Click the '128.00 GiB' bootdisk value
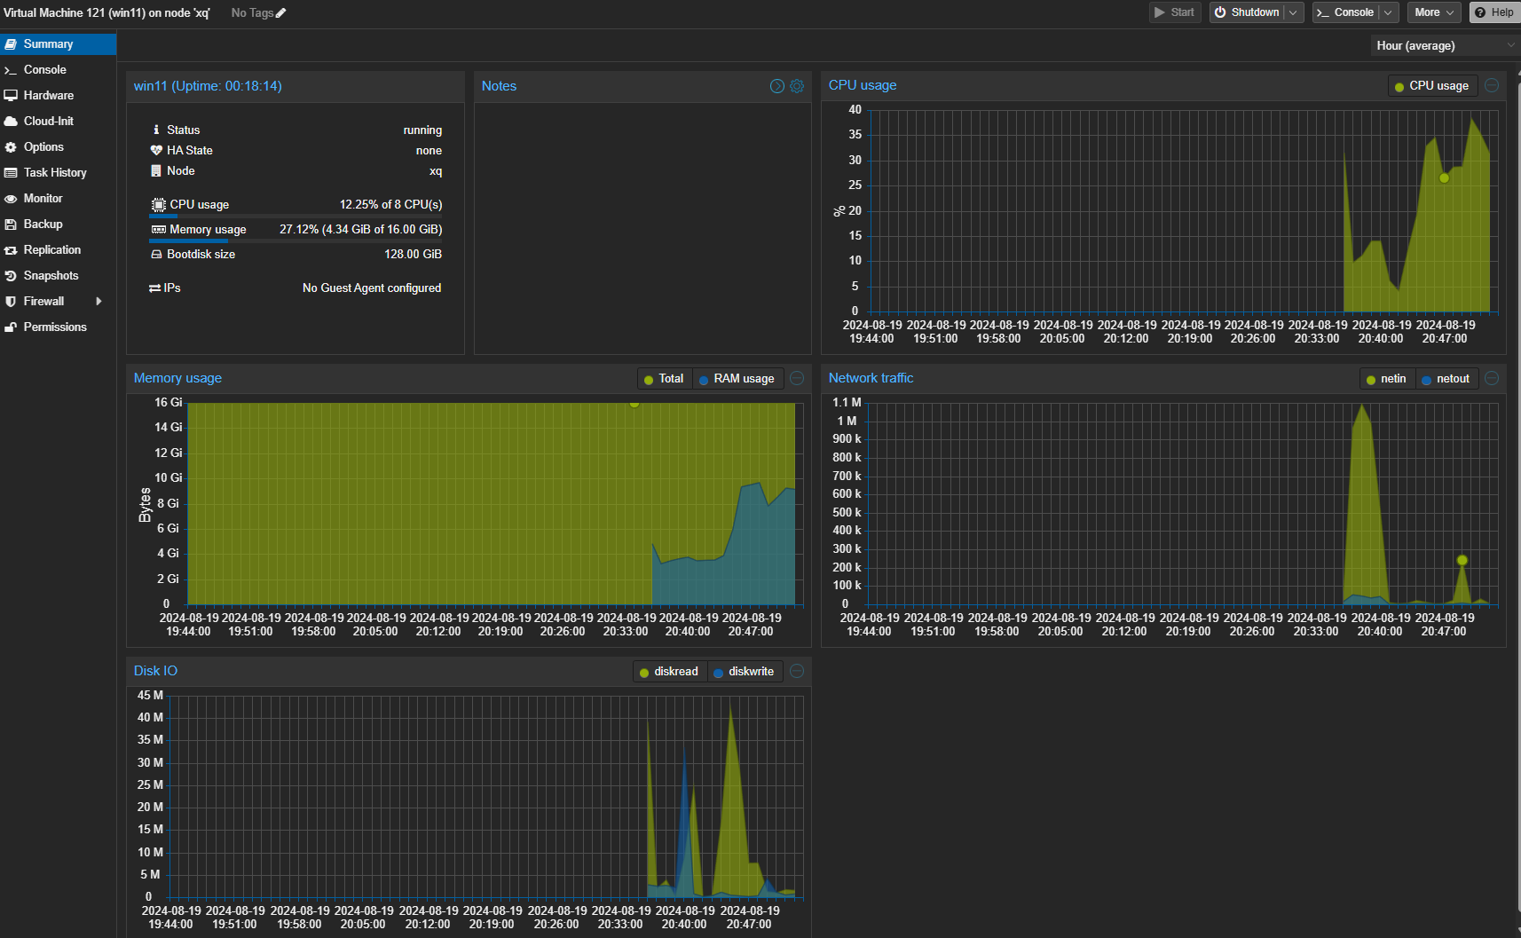Screen dimensions: 1521x938 point(413,254)
